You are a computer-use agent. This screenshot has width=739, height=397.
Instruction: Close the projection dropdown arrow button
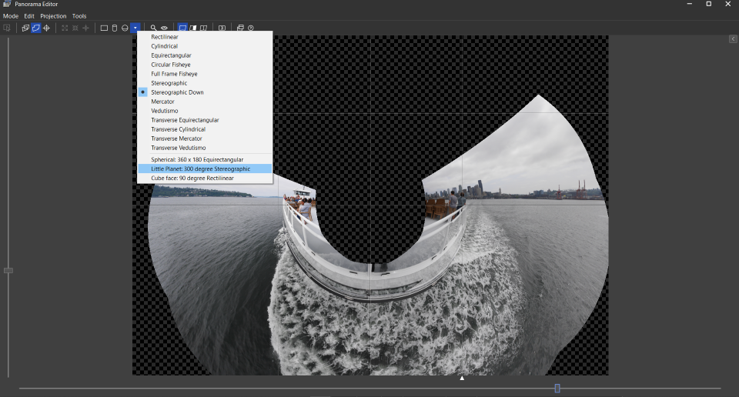click(x=135, y=28)
